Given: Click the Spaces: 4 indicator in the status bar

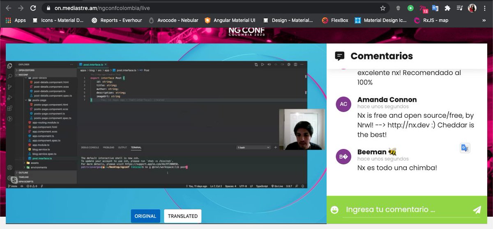Looking at the screenshot, I should point(230,186).
